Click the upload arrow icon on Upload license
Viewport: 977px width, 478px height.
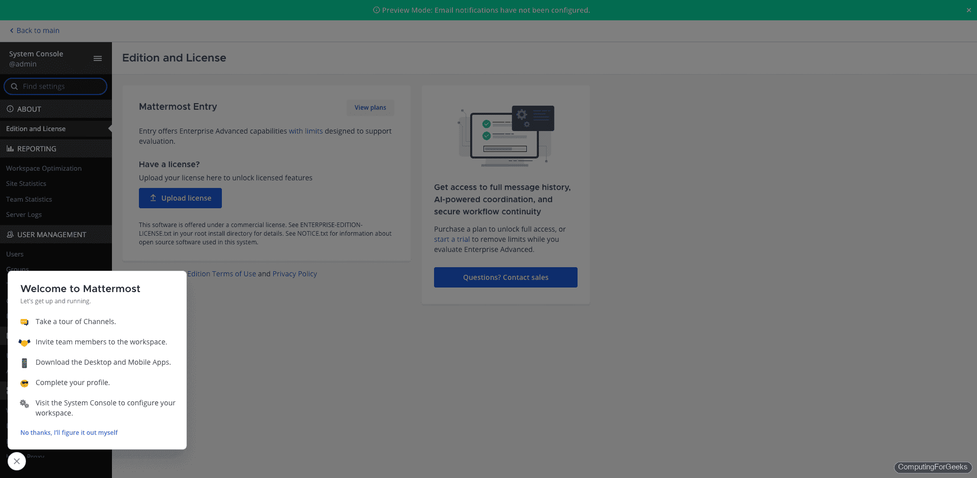point(154,198)
